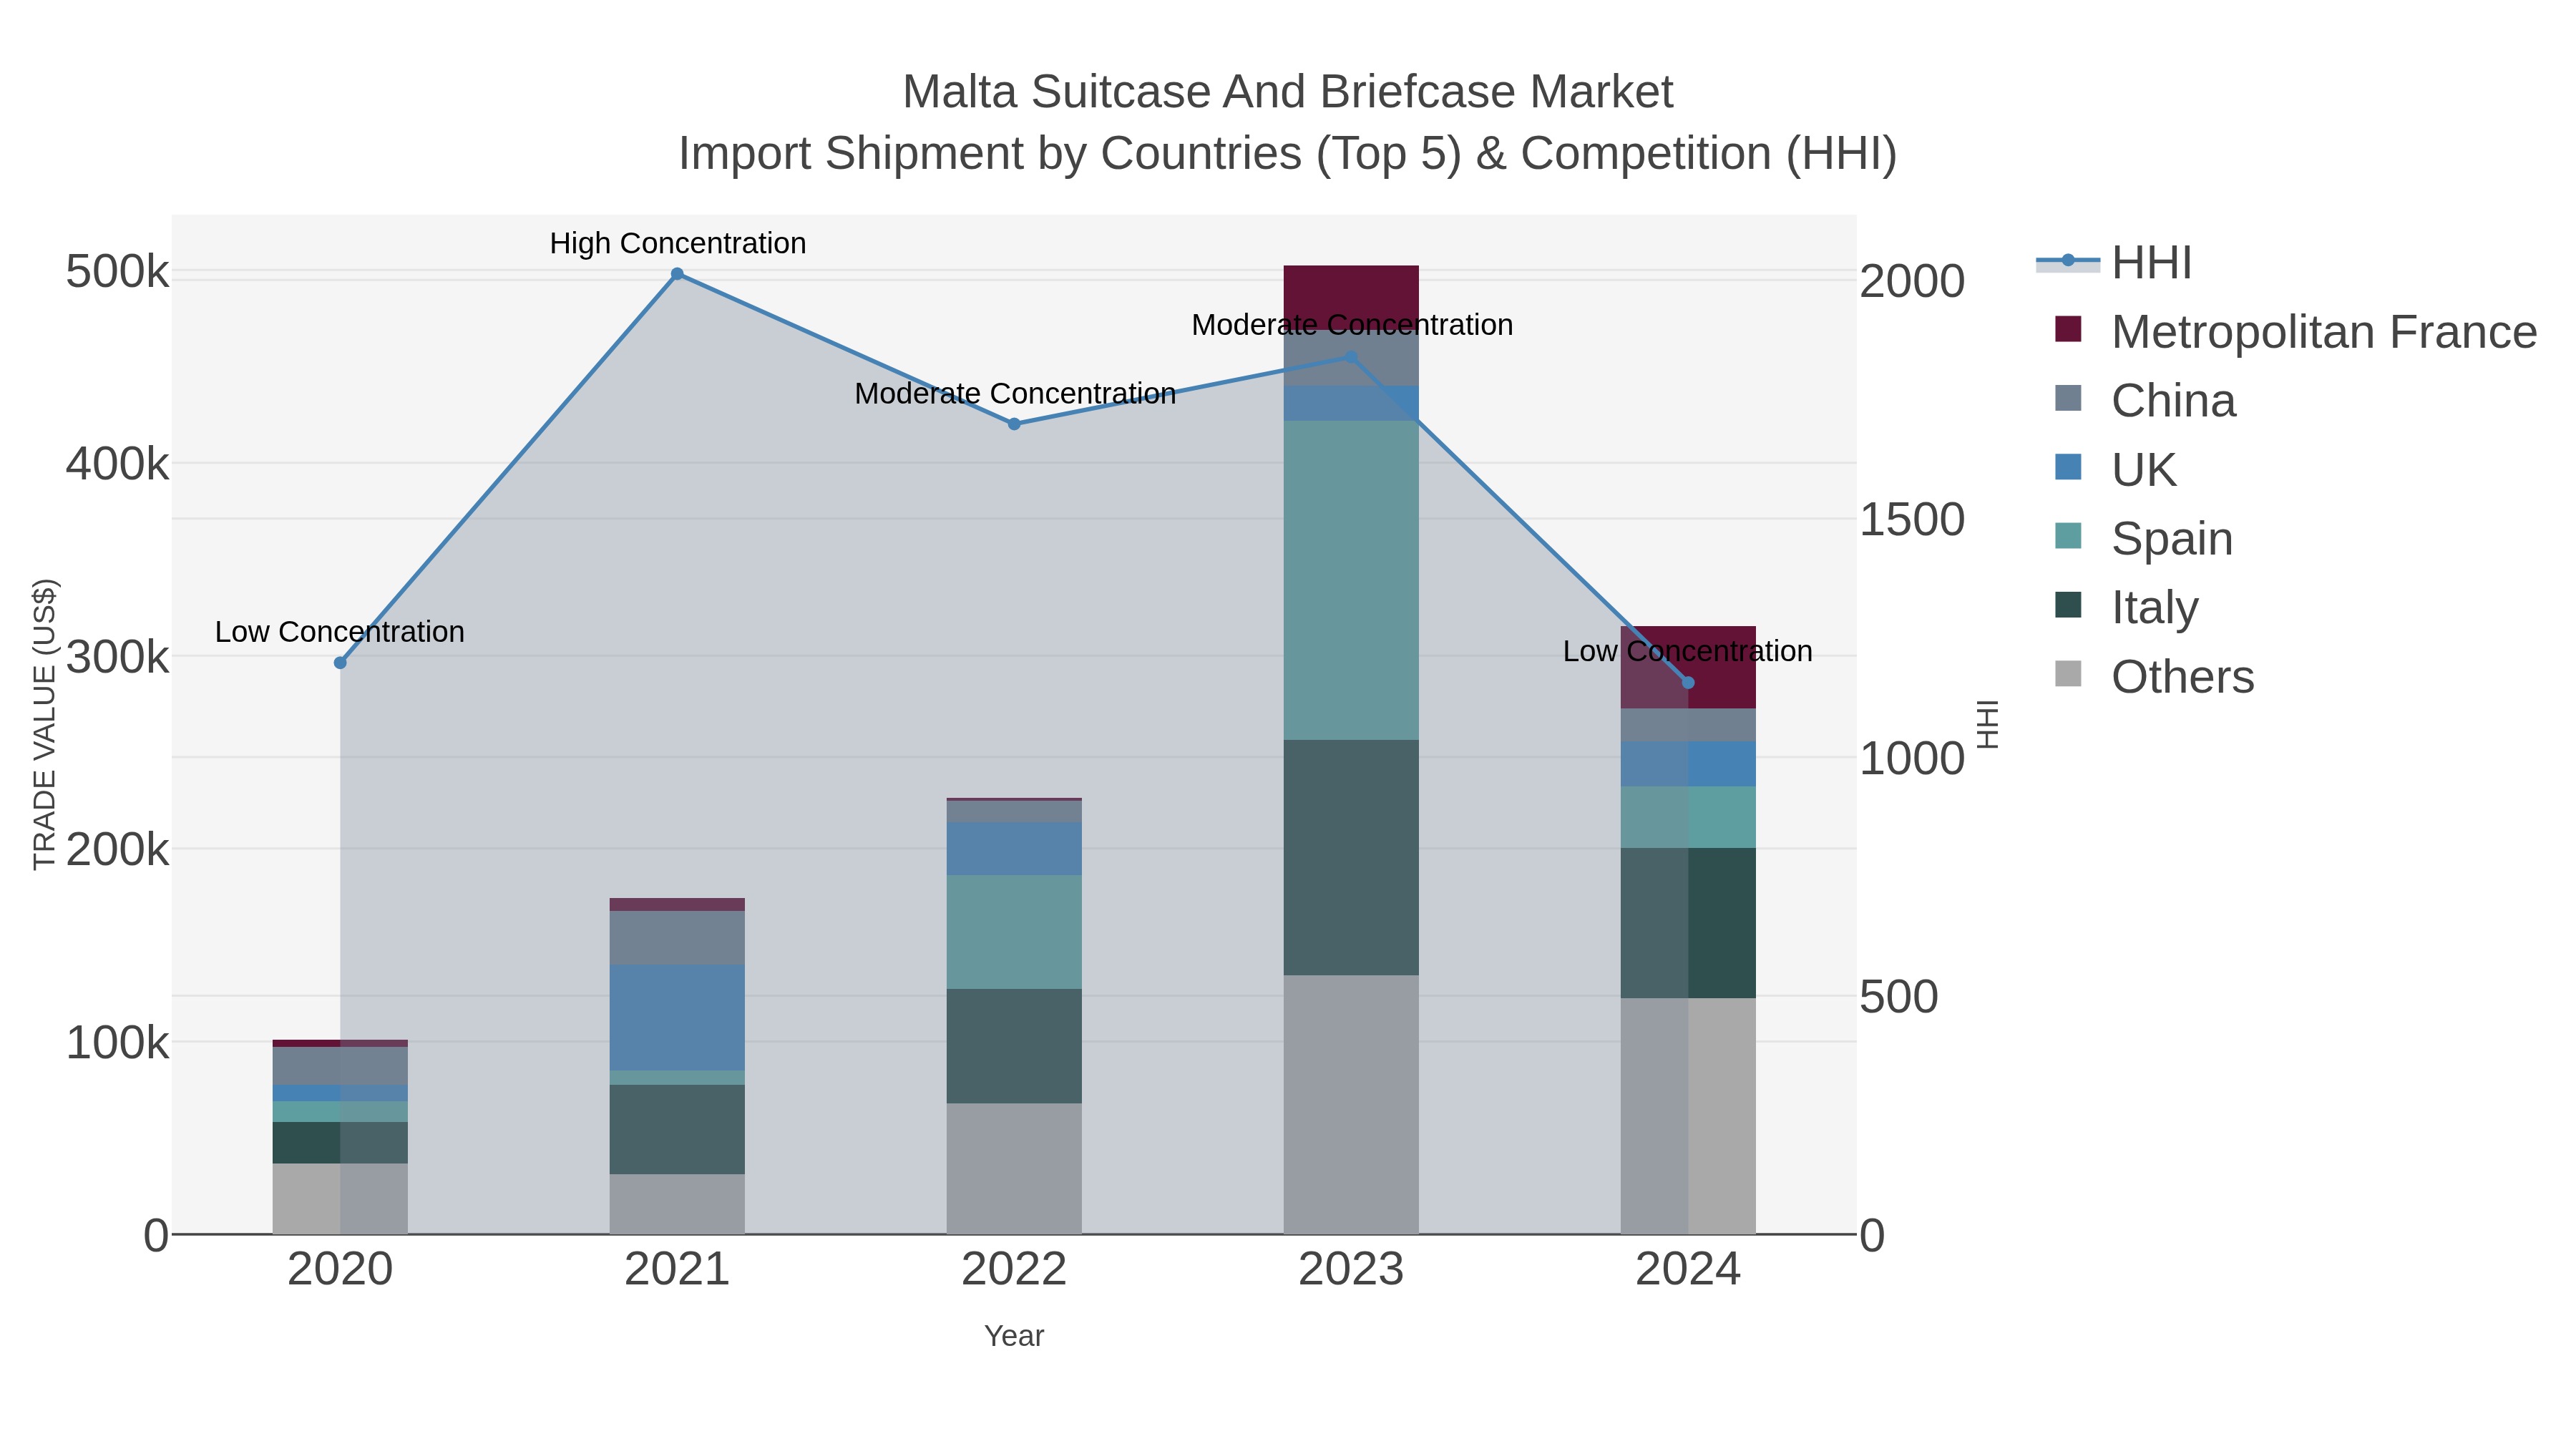Click the 'High Concentration' annotation
Screen dimensions: 2576x1449
pos(678,244)
